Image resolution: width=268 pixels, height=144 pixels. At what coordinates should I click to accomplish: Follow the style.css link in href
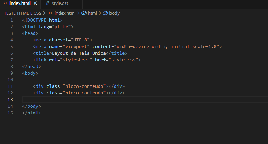coord(123,60)
